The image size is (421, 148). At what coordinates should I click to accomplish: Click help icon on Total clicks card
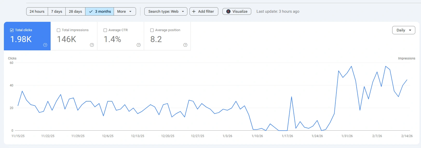(45, 45)
